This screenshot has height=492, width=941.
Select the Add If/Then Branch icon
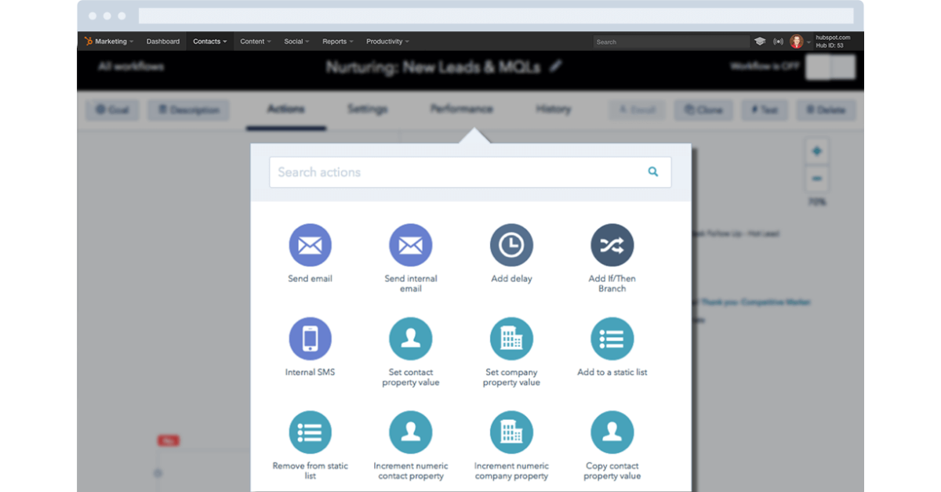tap(612, 245)
